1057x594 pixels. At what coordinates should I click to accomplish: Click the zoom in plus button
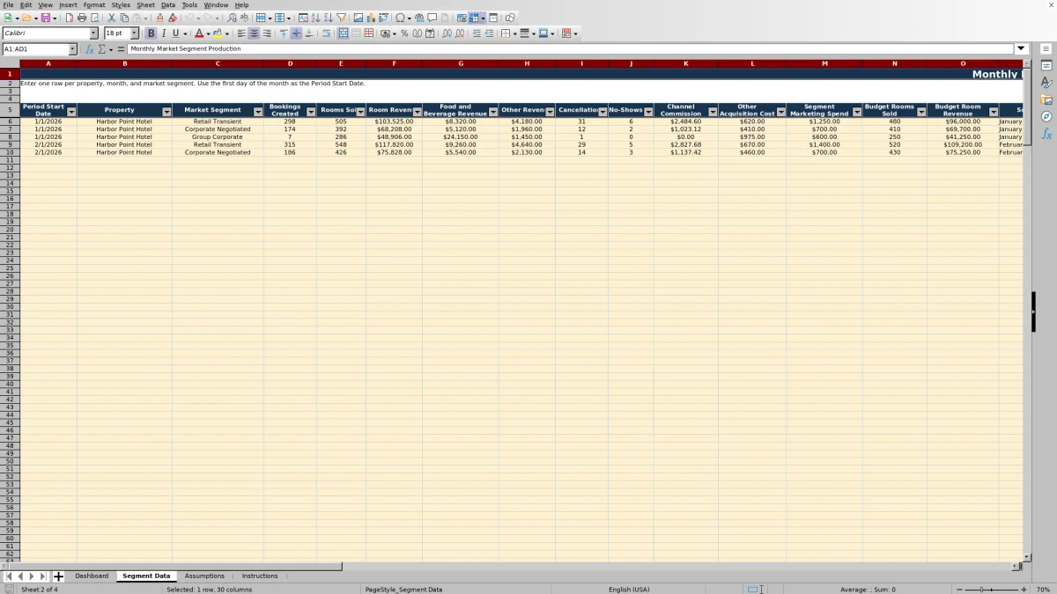coord(1024,589)
